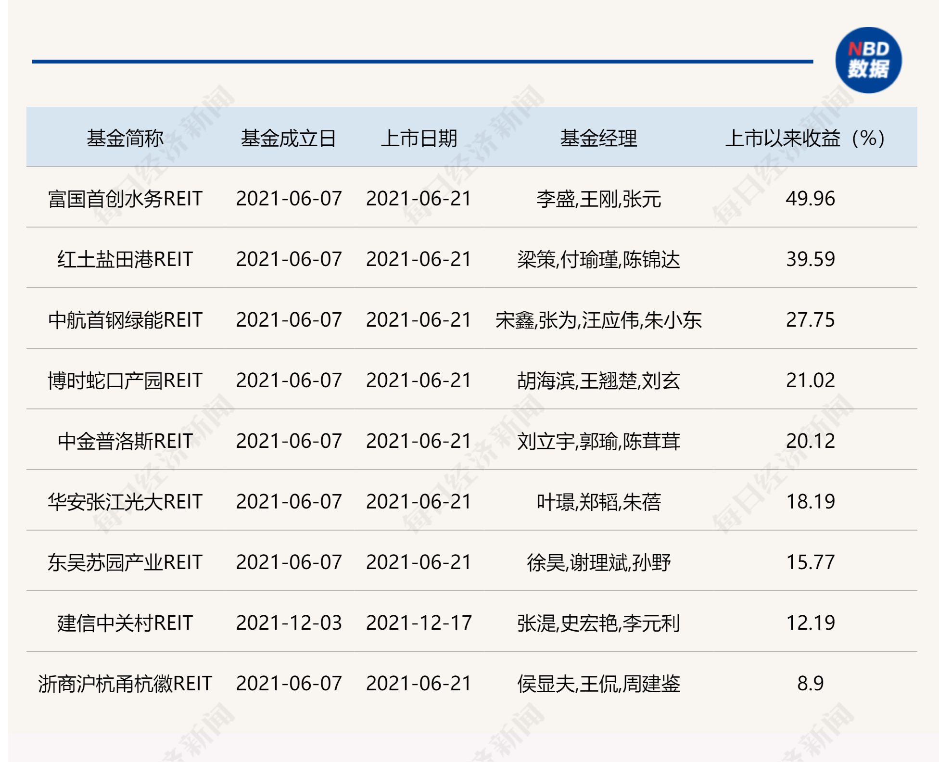Image resolution: width=939 pixels, height=762 pixels.
Task: Select fund name 富国首创水务REIT
Action: pyautogui.click(x=125, y=199)
